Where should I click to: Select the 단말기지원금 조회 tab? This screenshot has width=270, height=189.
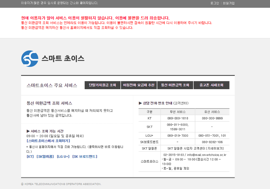click(x=102, y=85)
